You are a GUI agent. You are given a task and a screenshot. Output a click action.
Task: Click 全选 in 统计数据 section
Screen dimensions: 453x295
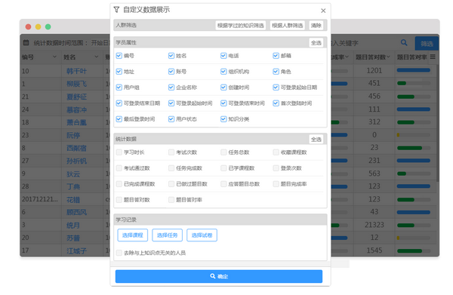[x=316, y=140]
